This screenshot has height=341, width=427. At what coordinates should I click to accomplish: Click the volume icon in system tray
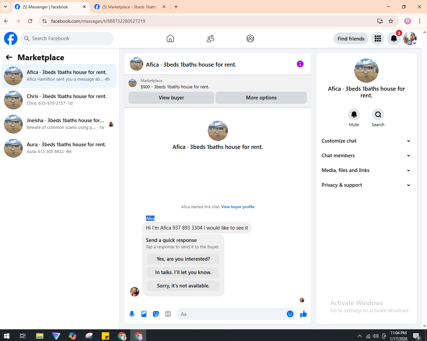point(376,336)
